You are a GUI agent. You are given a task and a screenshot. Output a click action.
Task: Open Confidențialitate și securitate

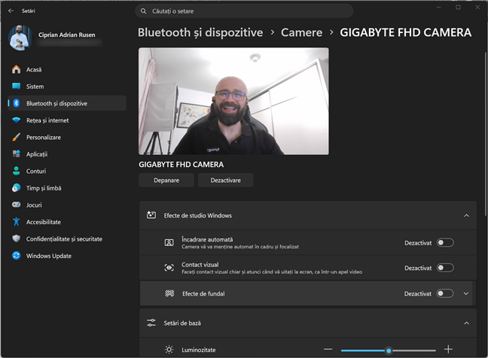pos(67,238)
